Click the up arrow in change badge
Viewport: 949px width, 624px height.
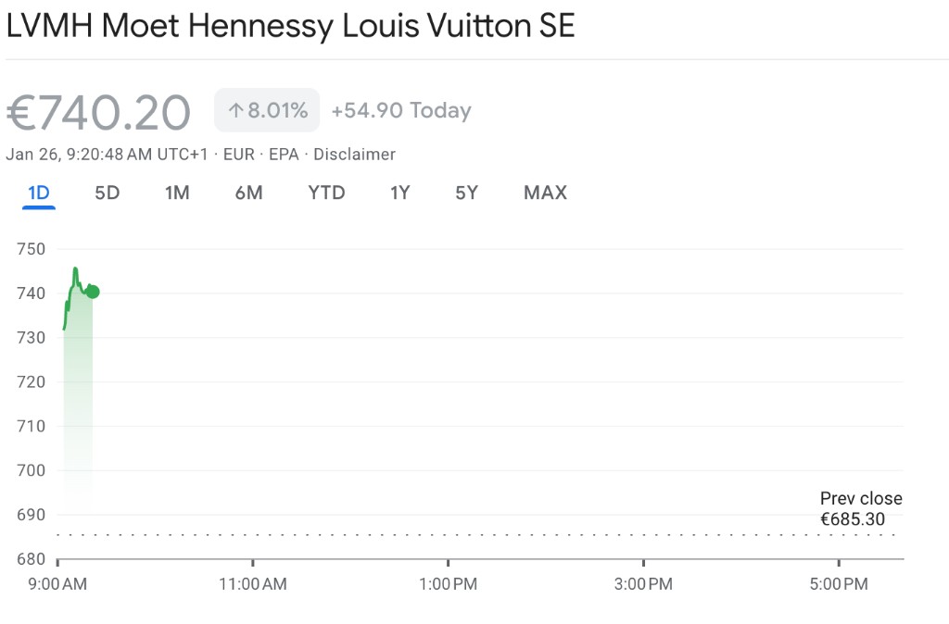[235, 111]
